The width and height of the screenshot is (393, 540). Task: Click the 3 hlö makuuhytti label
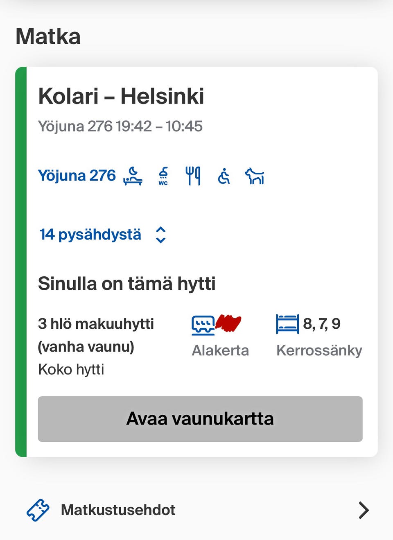(x=96, y=323)
